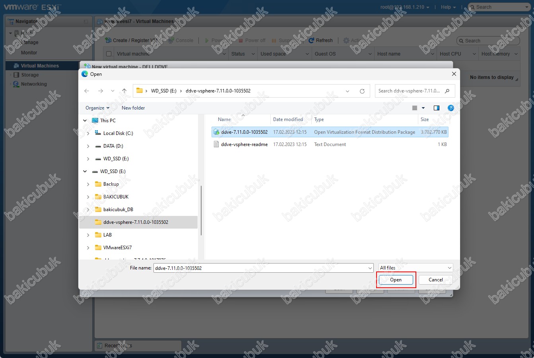The image size is (534, 358).
Task: Close the Open file dialog
Action: point(454,74)
